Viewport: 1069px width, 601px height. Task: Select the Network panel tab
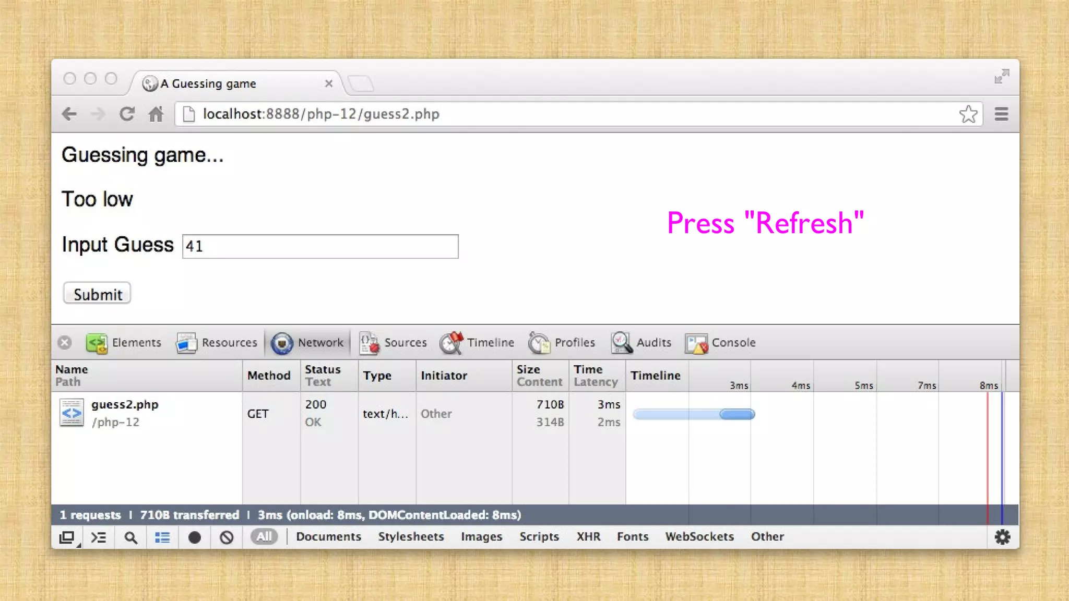[307, 343]
